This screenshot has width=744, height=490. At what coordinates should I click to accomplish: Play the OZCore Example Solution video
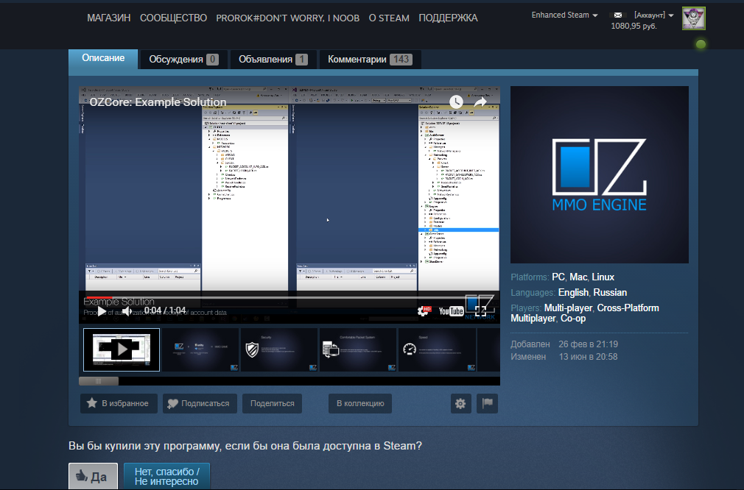pos(101,311)
